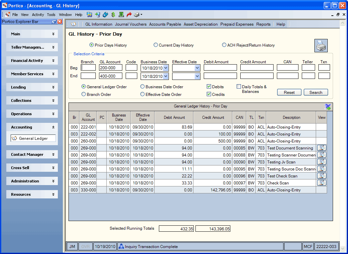Open the Beg Business Date dropdown
348x254 pixels.
point(166,68)
